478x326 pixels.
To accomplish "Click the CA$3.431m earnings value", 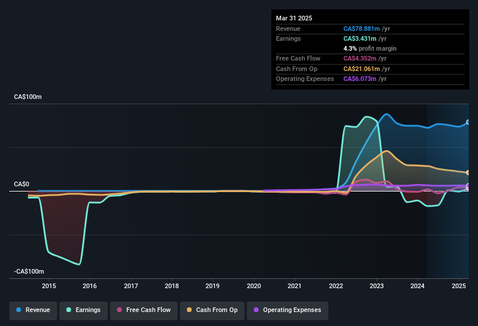I will (x=360, y=38).
